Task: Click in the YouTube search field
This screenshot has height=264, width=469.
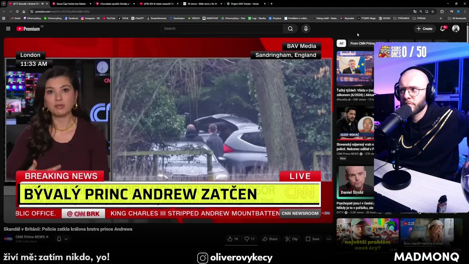Action: coord(222,29)
